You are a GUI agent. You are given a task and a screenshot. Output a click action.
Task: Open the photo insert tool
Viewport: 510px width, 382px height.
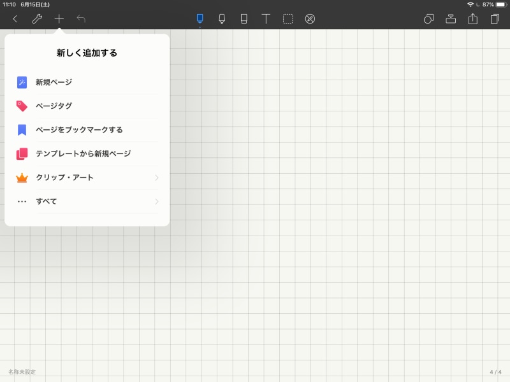coord(451,18)
